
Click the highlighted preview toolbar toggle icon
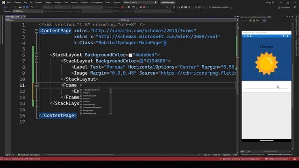(264, 21)
